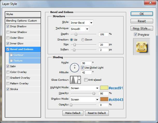Viewport: 158px width, 123px height.
Task: Select the Drop Shadow style entry
Action: (18, 26)
